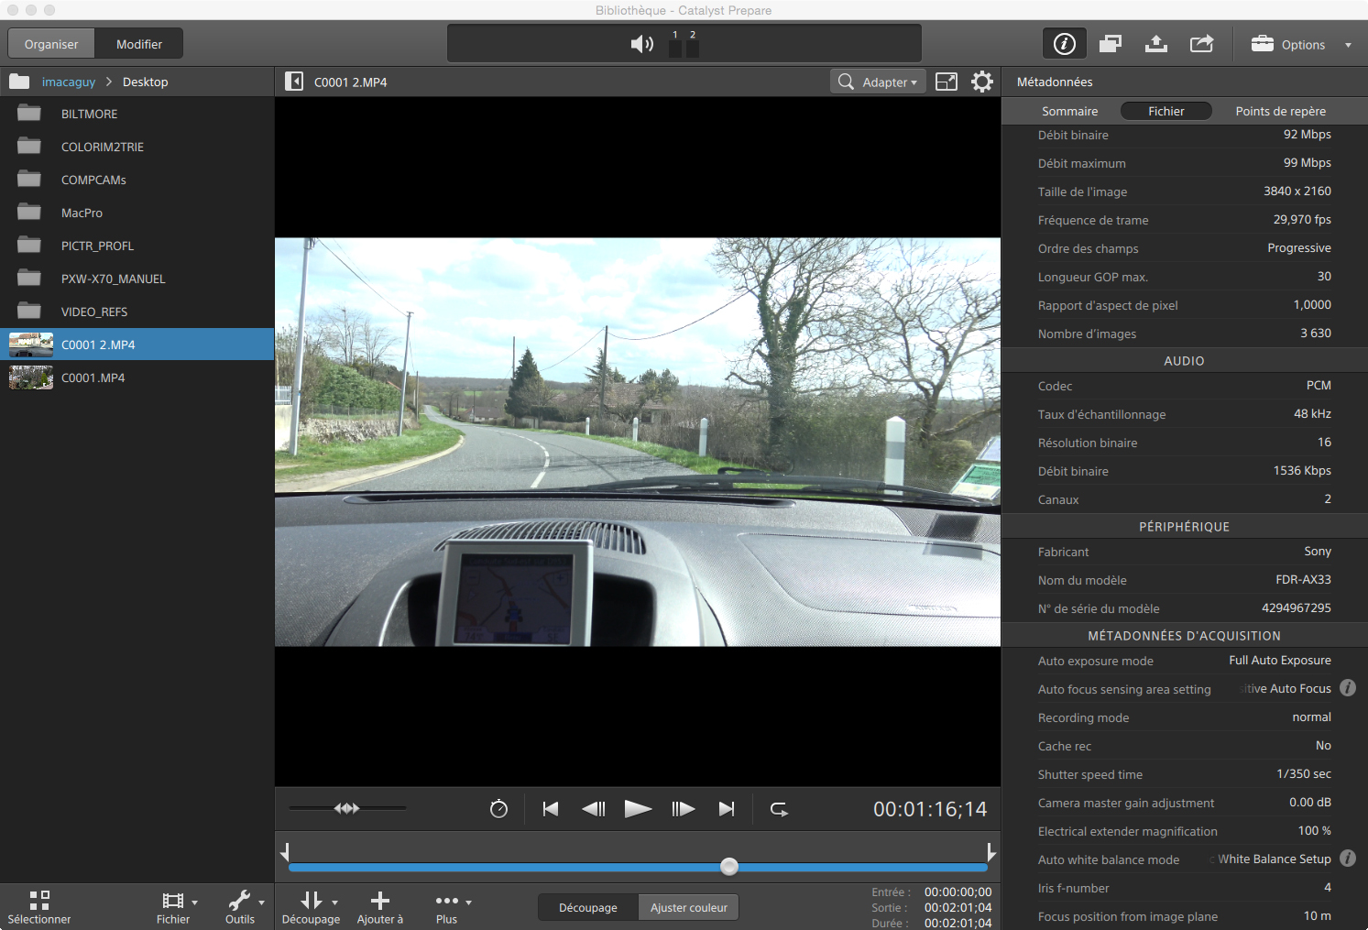Open the Plus more-options menu
1368x930 pixels.
[x=451, y=906]
